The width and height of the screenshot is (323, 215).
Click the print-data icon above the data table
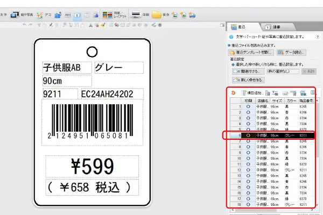(303, 93)
